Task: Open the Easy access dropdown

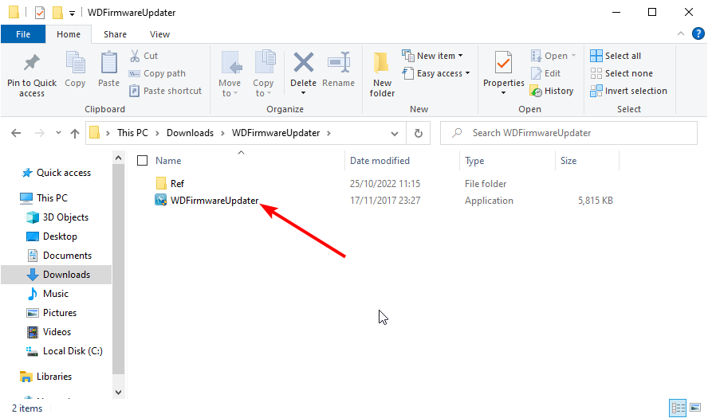Action: click(x=436, y=73)
